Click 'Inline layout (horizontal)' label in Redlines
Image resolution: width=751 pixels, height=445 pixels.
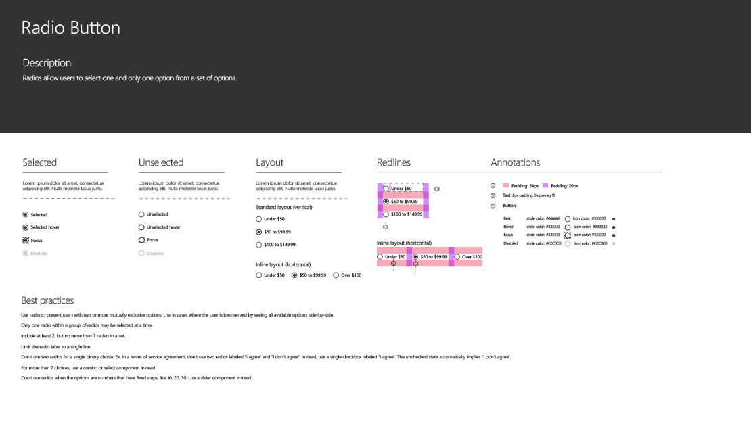(404, 243)
